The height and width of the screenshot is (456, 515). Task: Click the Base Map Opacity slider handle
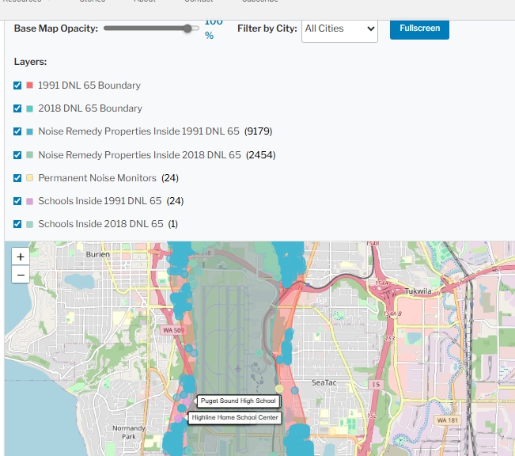pyautogui.click(x=188, y=28)
